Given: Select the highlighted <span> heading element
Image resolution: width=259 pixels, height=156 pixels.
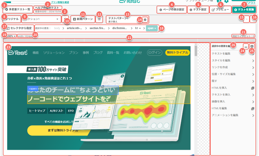Looking at the screenshot, I should 73,90.
